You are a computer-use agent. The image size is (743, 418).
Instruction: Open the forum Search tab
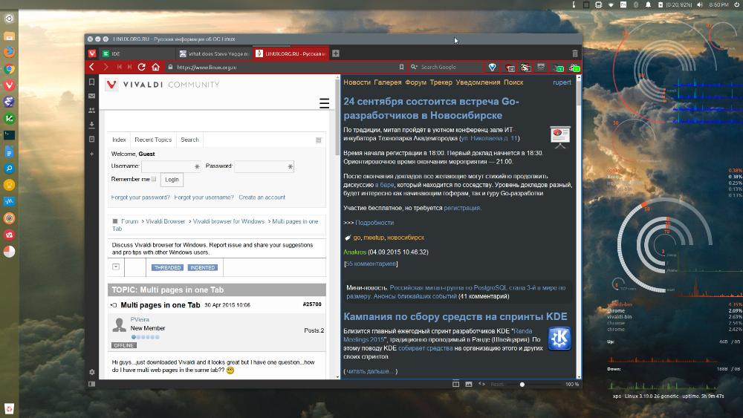tap(189, 140)
